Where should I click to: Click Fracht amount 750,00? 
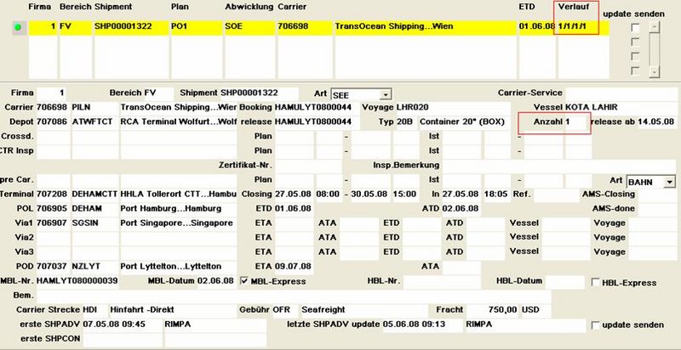coord(493,310)
